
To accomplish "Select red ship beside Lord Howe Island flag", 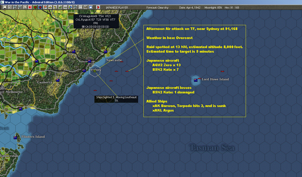I will (x=199, y=79).
